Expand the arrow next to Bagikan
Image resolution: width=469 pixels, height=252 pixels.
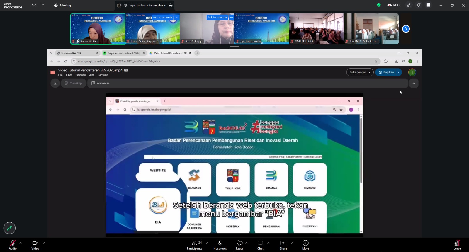pos(399,72)
